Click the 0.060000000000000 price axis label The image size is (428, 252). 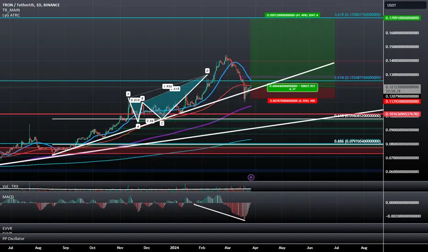point(402,172)
